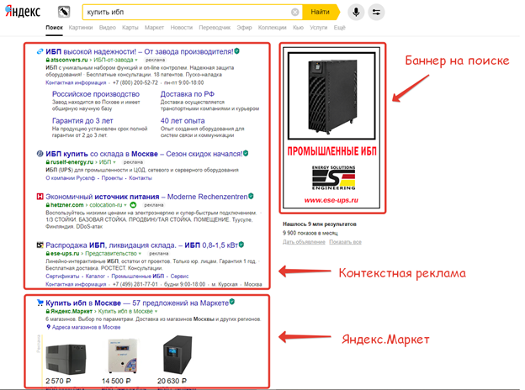Open Российское производство sitelink
Viewport: 525px width, 390px height.
(x=96, y=94)
